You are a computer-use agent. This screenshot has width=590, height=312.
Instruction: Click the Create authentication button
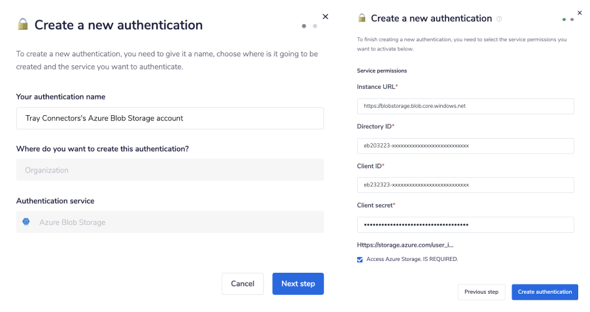click(545, 292)
